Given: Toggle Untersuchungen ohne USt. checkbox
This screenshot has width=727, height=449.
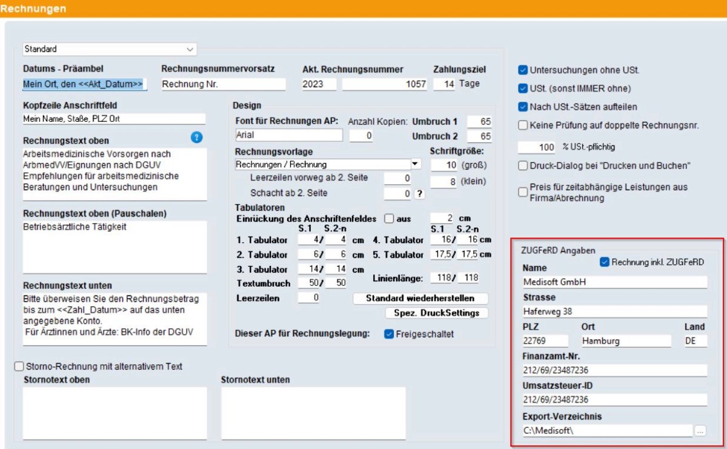Looking at the screenshot, I should [523, 70].
